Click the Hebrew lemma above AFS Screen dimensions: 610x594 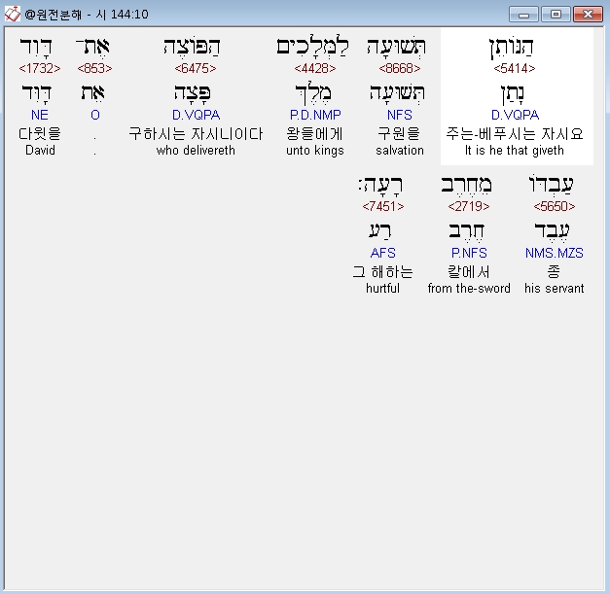coord(380,232)
